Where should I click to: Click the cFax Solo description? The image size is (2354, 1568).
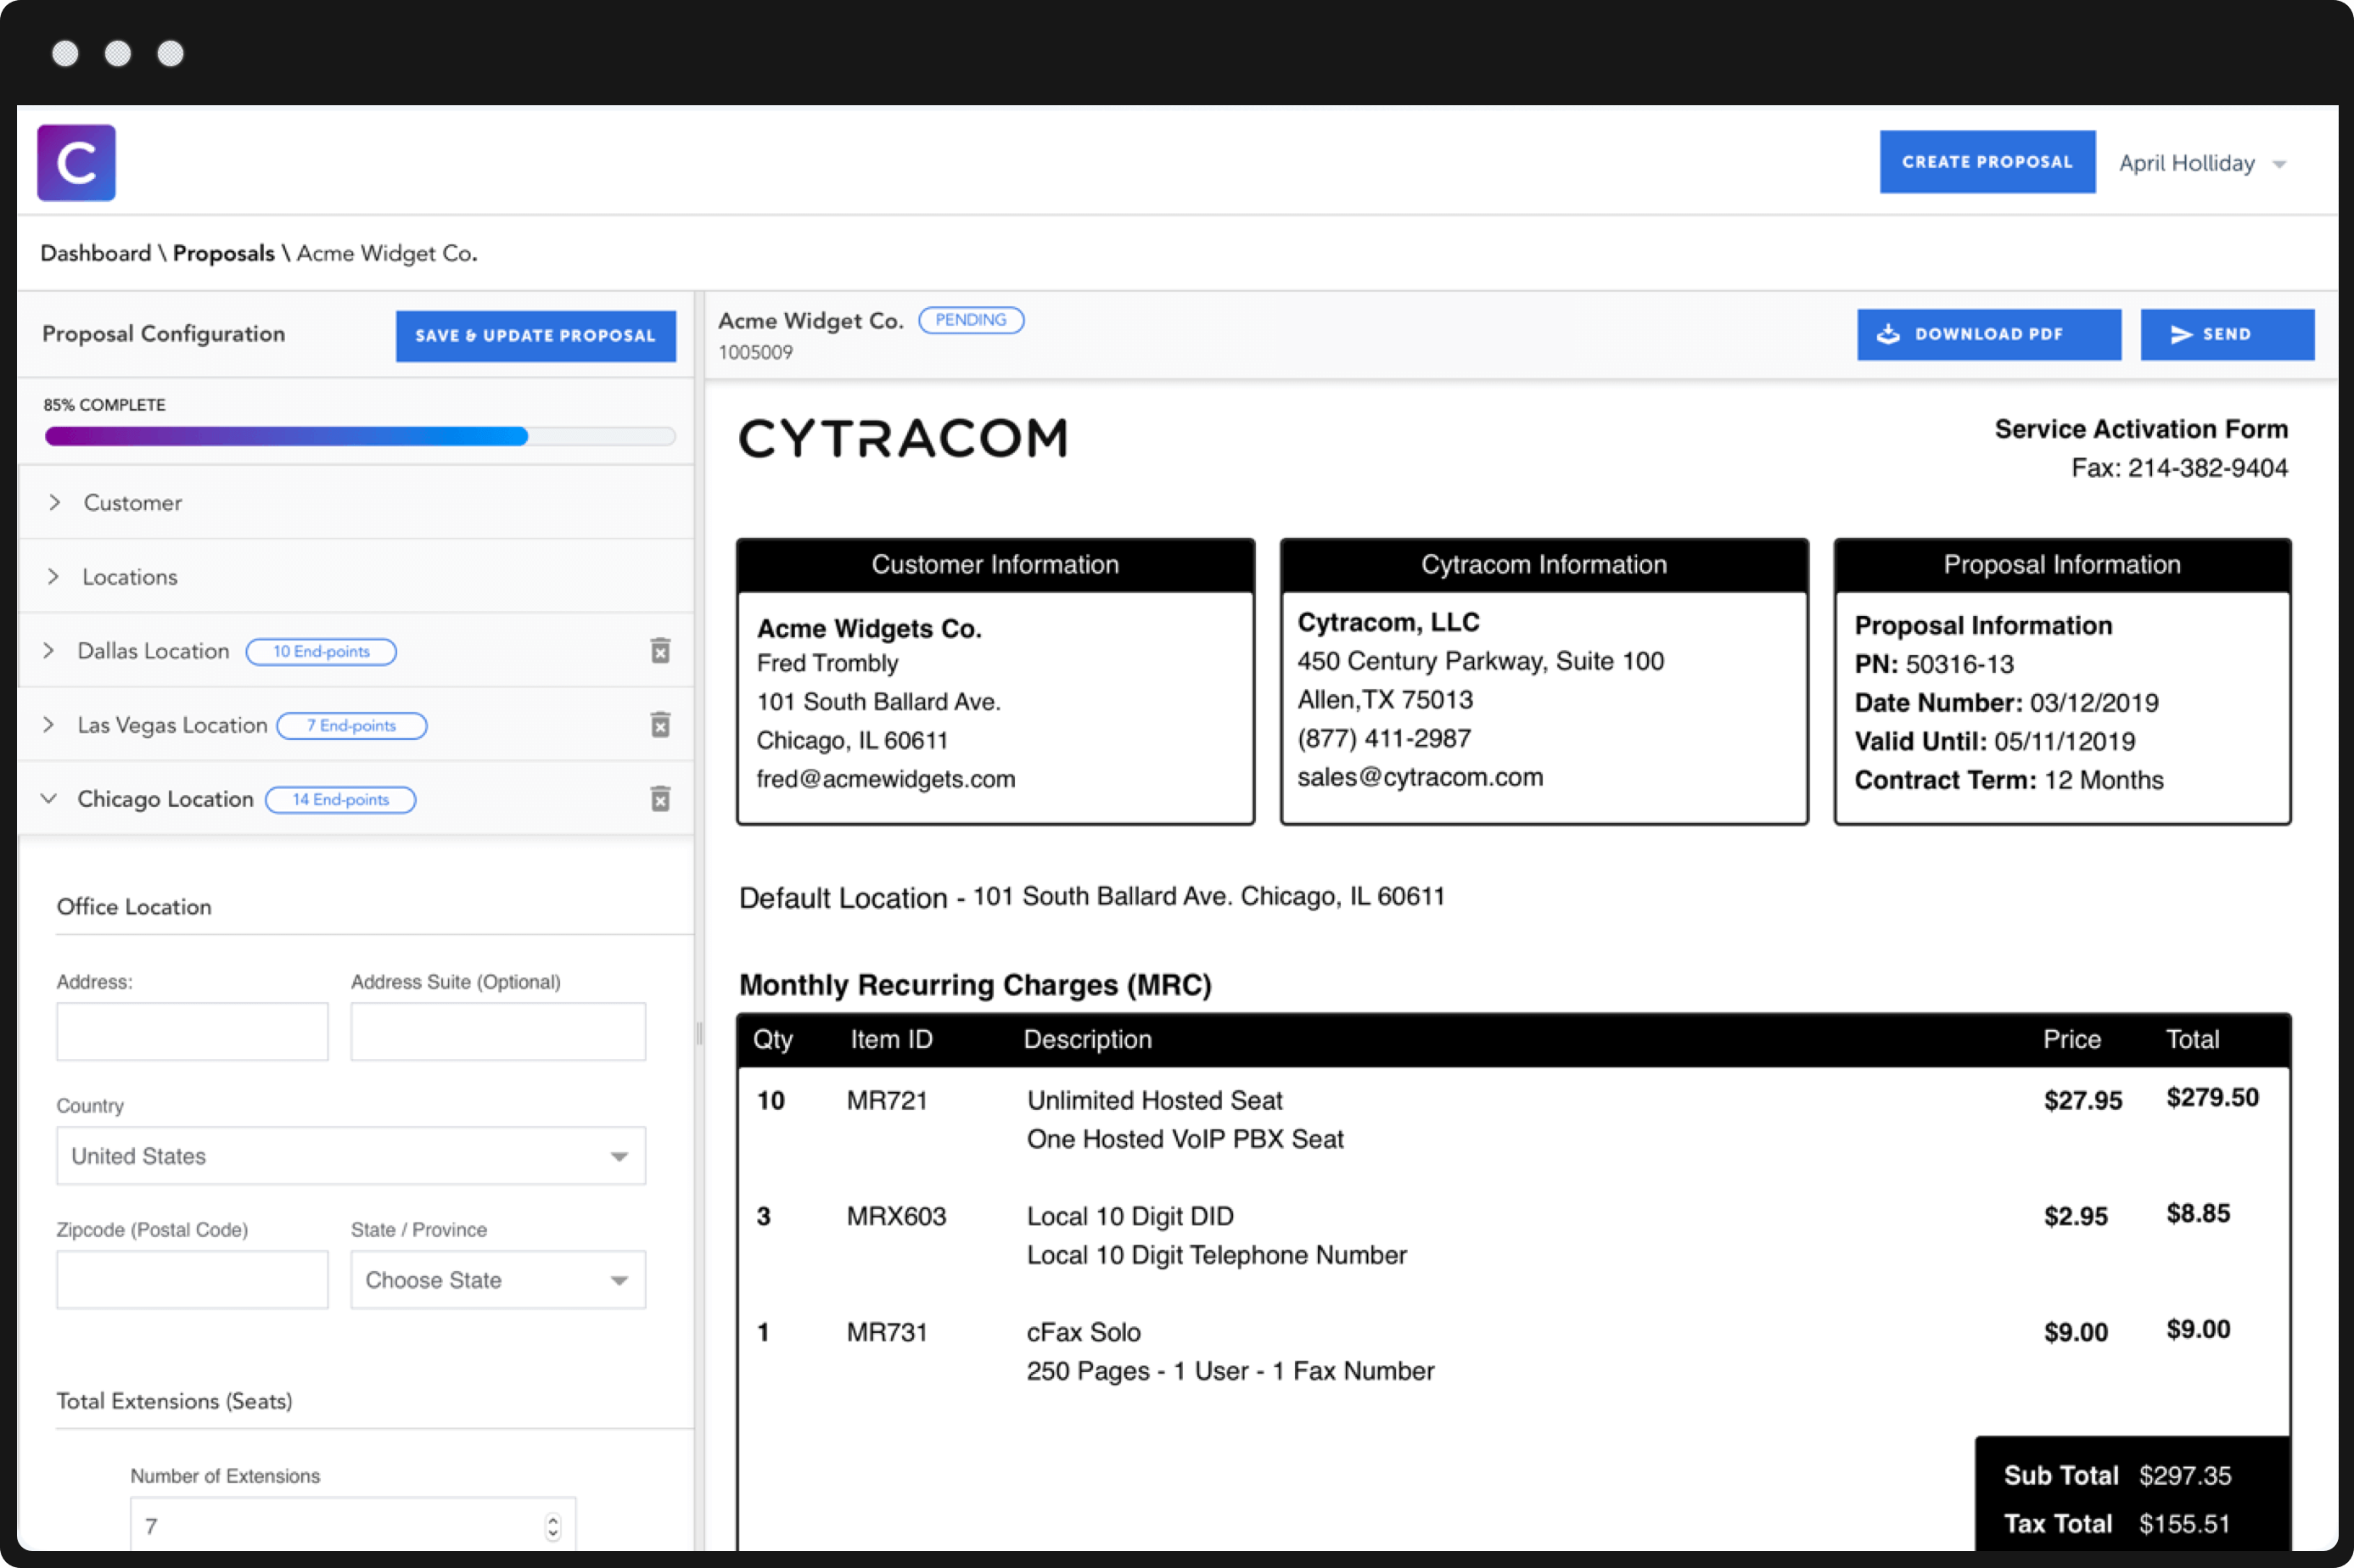(1083, 1333)
